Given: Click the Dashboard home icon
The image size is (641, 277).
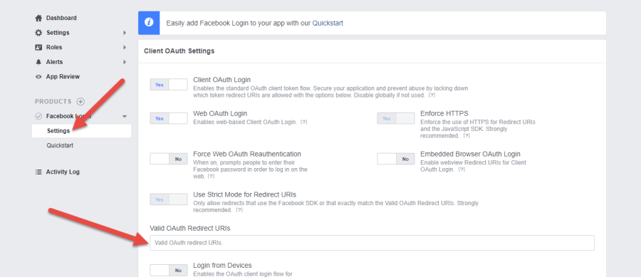Looking at the screenshot, I should [38, 18].
